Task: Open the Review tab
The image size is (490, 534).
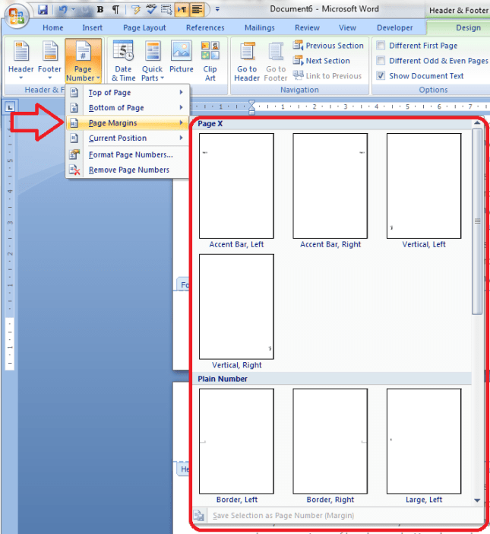Action: pyautogui.click(x=307, y=27)
